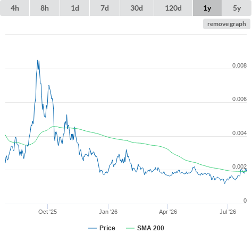Open the 30d time range

(137, 8)
